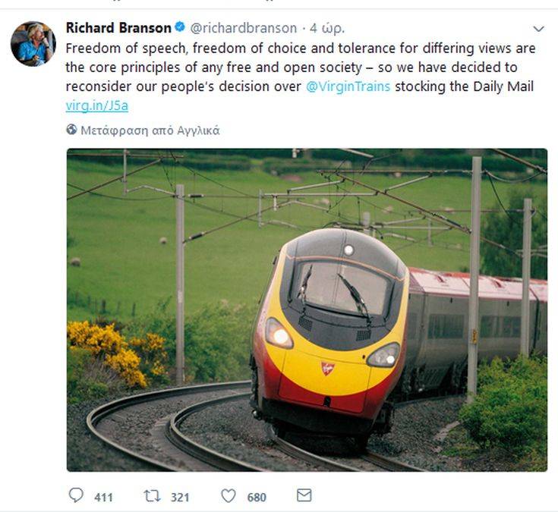This screenshot has height=512, width=558.
Task: Open tweet via 'Freedom of speech' text
Action: pyautogui.click(x=114, y=48)
